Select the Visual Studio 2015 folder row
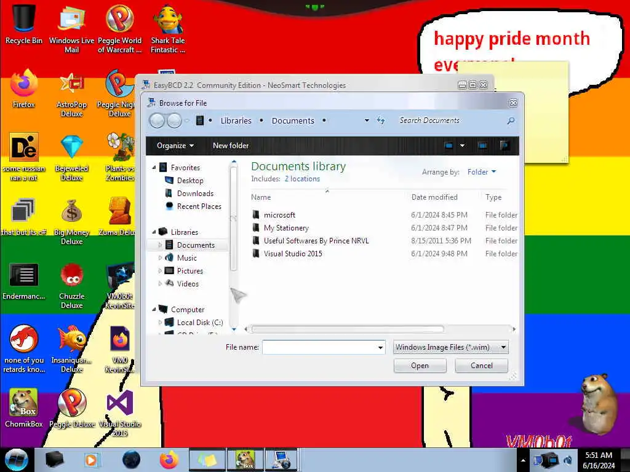630x472 pixels. pos(384,254)
